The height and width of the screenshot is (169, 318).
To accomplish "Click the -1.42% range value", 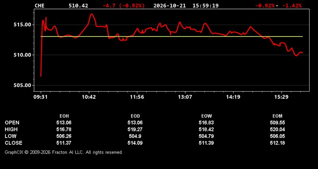I will tap(292, 5).
